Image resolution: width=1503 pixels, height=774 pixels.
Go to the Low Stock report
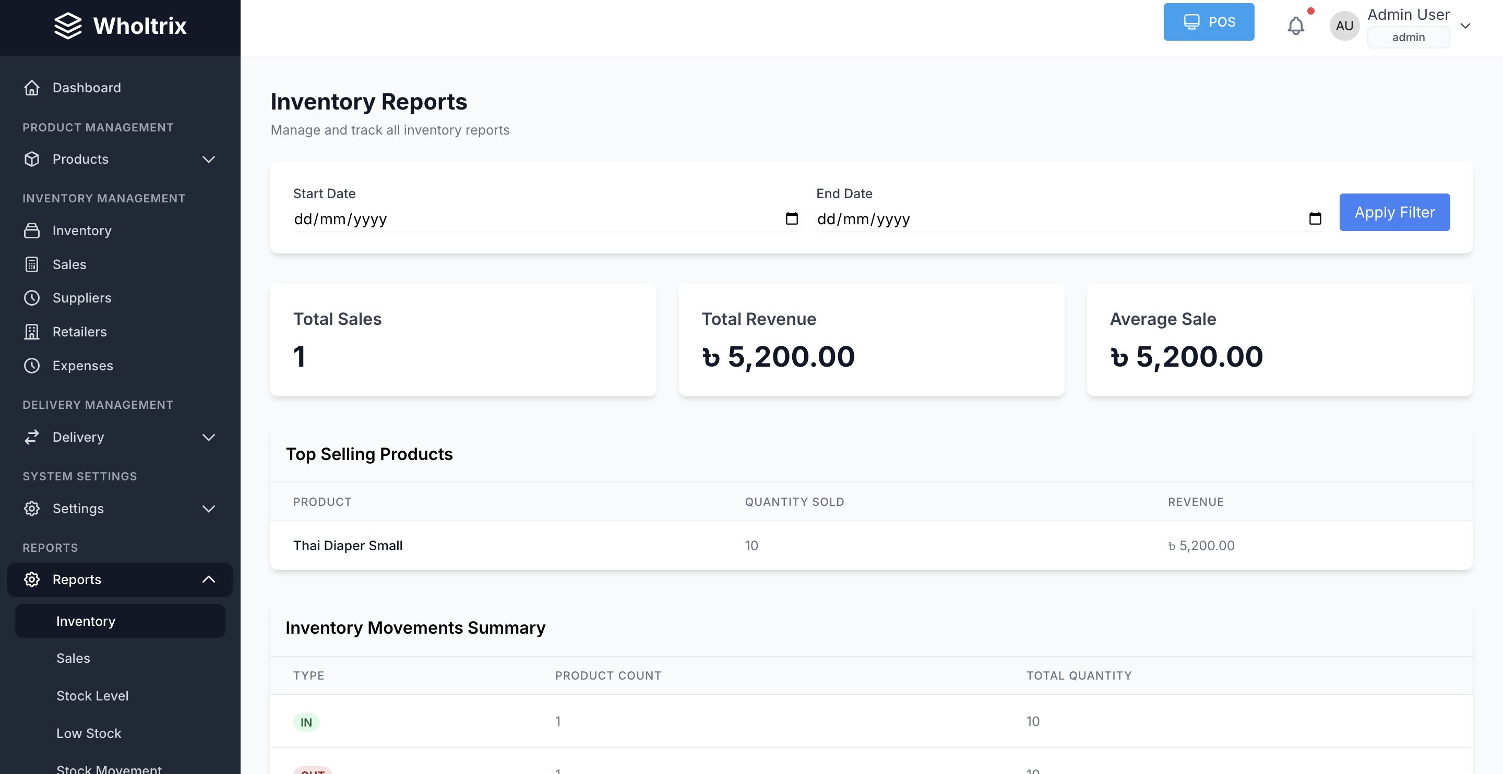coord(89,733)
